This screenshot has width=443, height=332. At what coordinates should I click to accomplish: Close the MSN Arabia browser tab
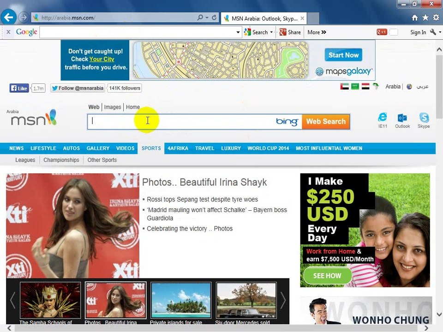pos(302,18)
